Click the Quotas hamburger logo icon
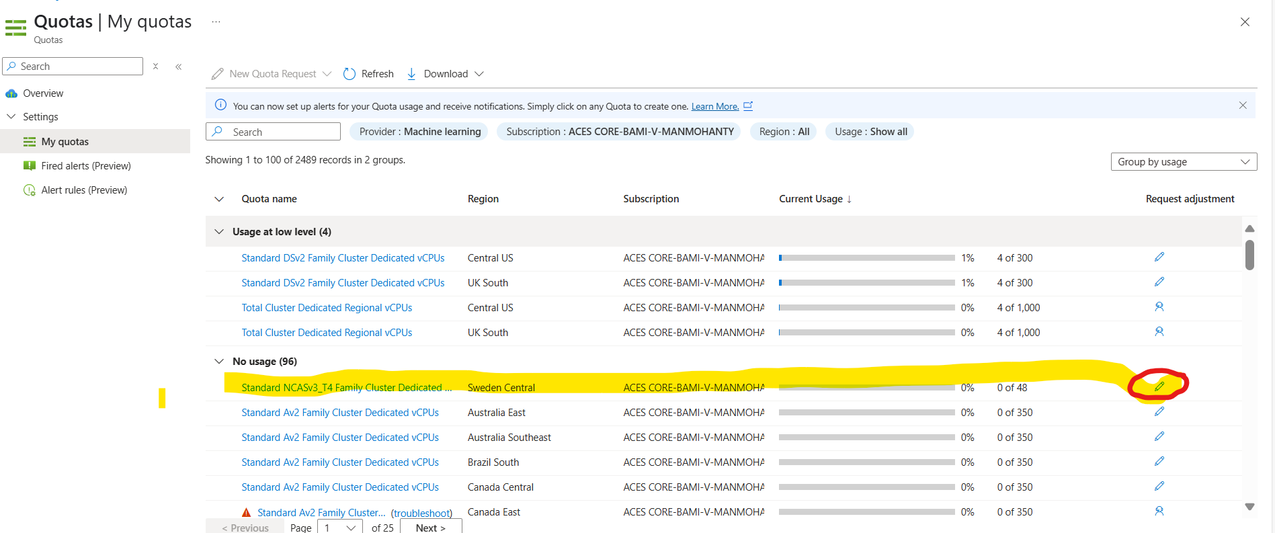Screen dimensions: 1275x533 pos(15,28)
